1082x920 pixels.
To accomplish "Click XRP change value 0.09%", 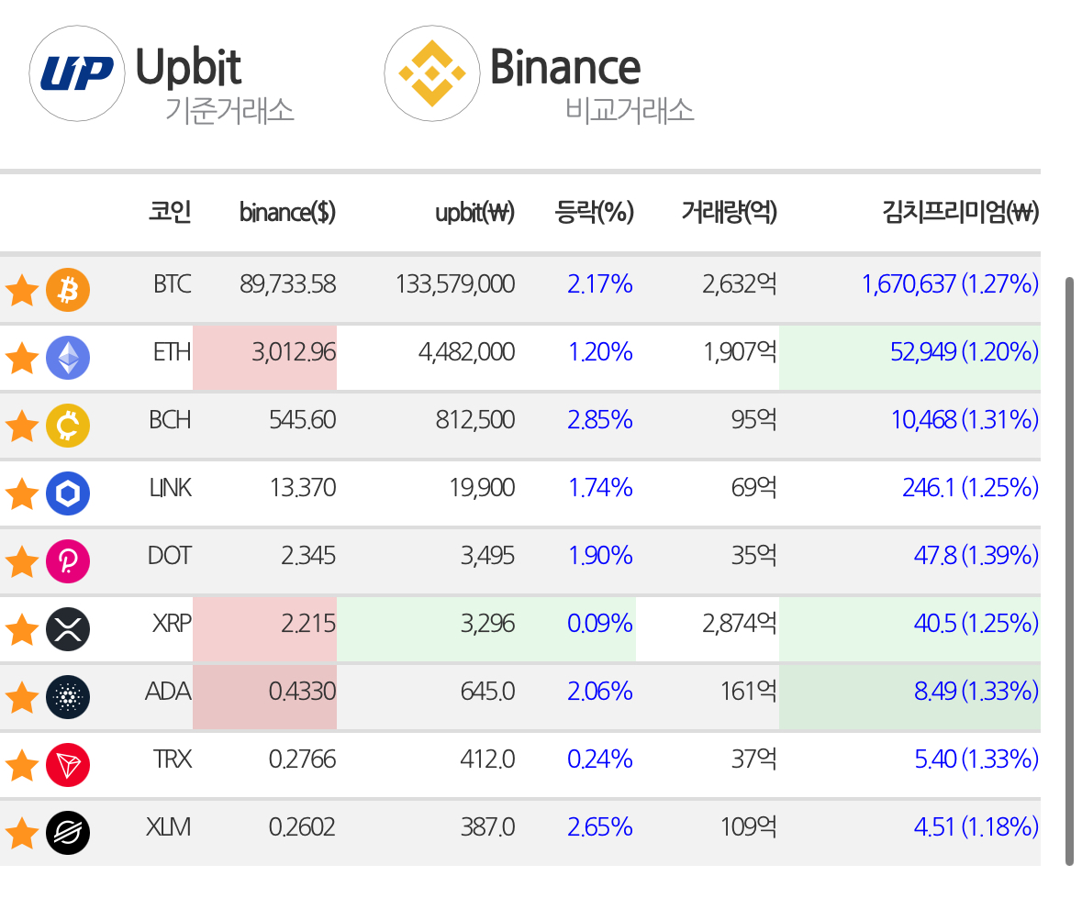I will (x=599, y=624).
